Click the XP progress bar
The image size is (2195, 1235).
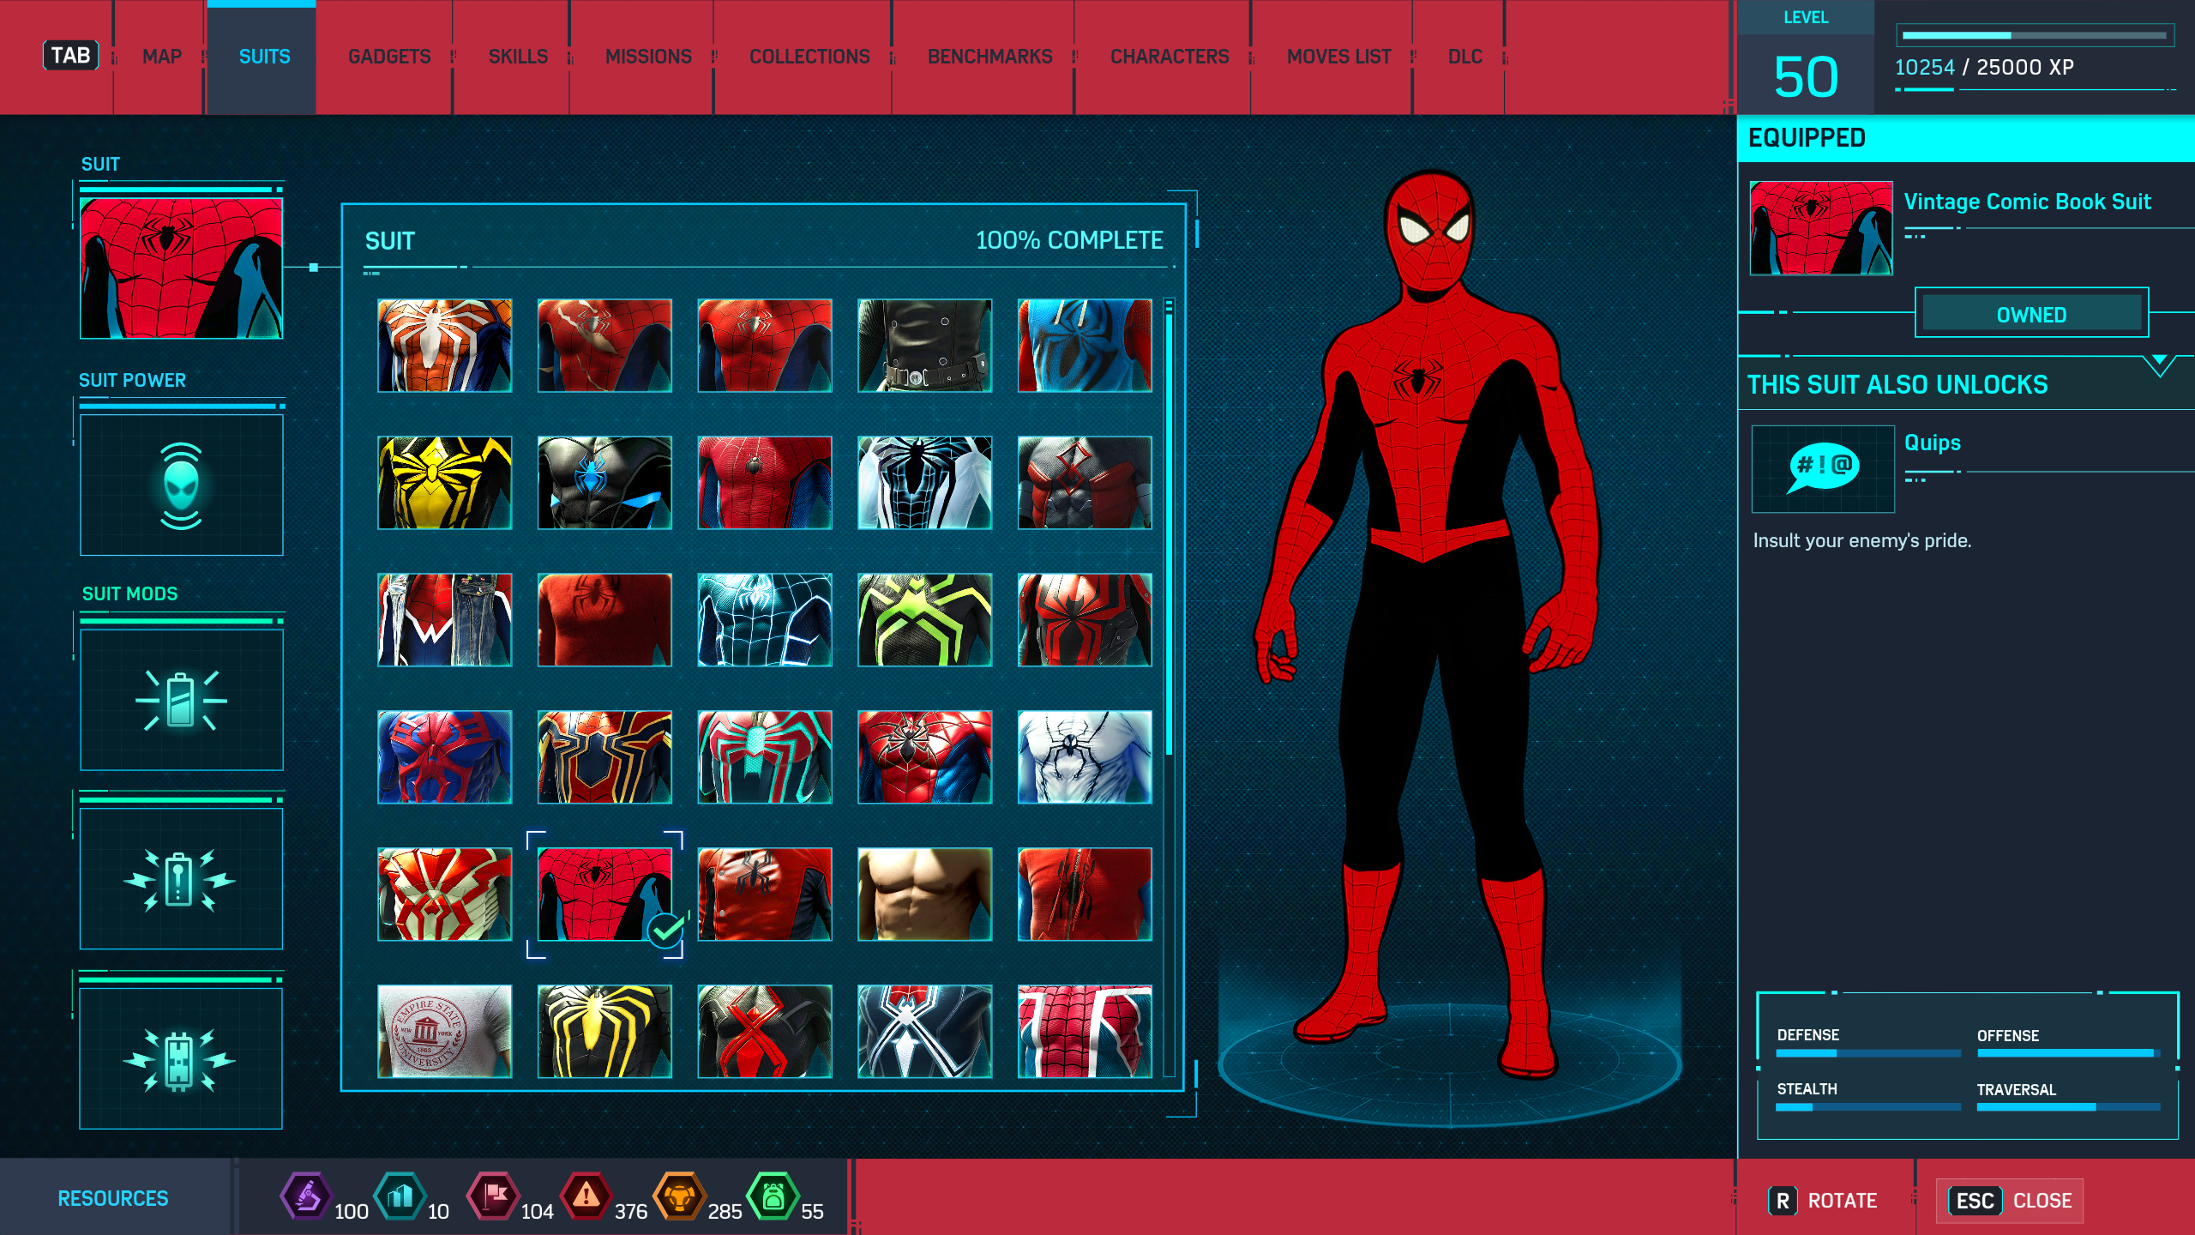coord(2034,36)
